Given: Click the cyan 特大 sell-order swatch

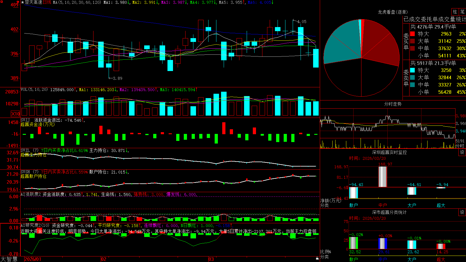Looking at the screenshot, I should [412, 70].
